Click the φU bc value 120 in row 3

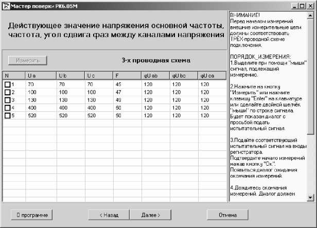coord(177,100)
